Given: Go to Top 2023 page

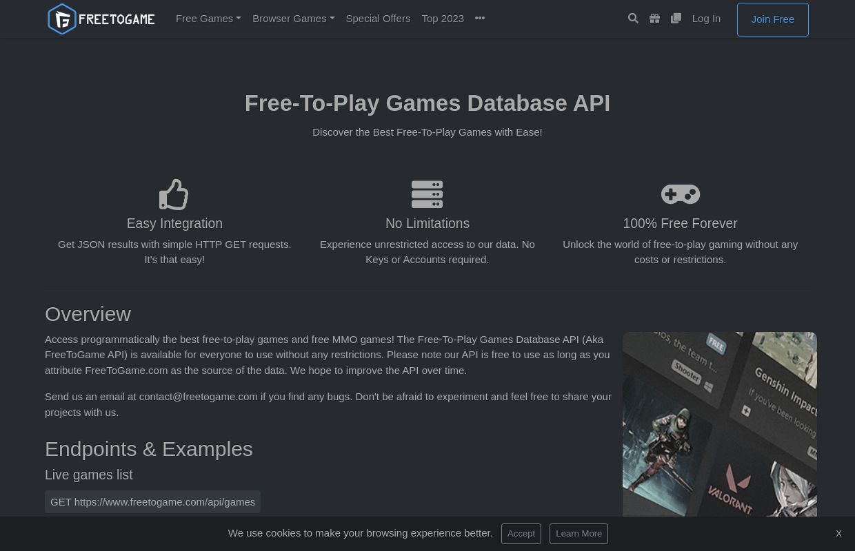Looking at the screenshot, I should [x=443, y=19].
